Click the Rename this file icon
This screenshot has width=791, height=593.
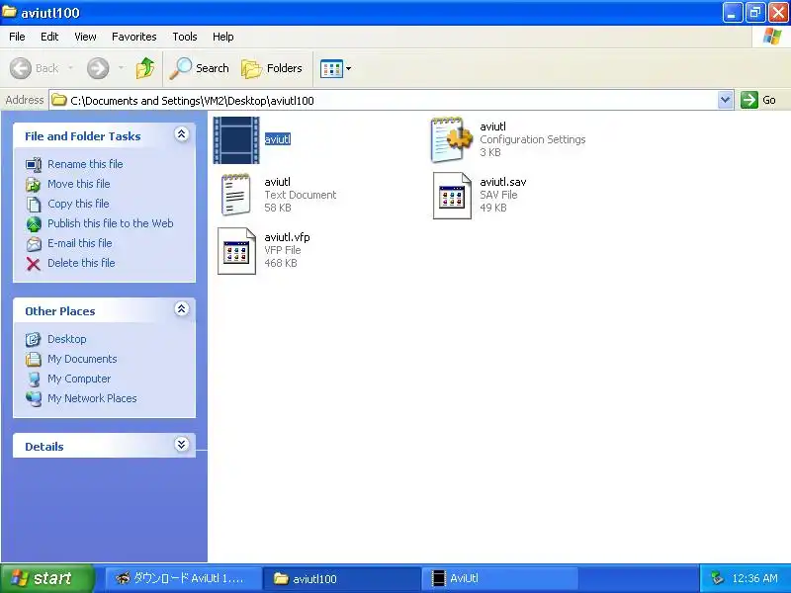pyautogui.click(x=34, y=164)
